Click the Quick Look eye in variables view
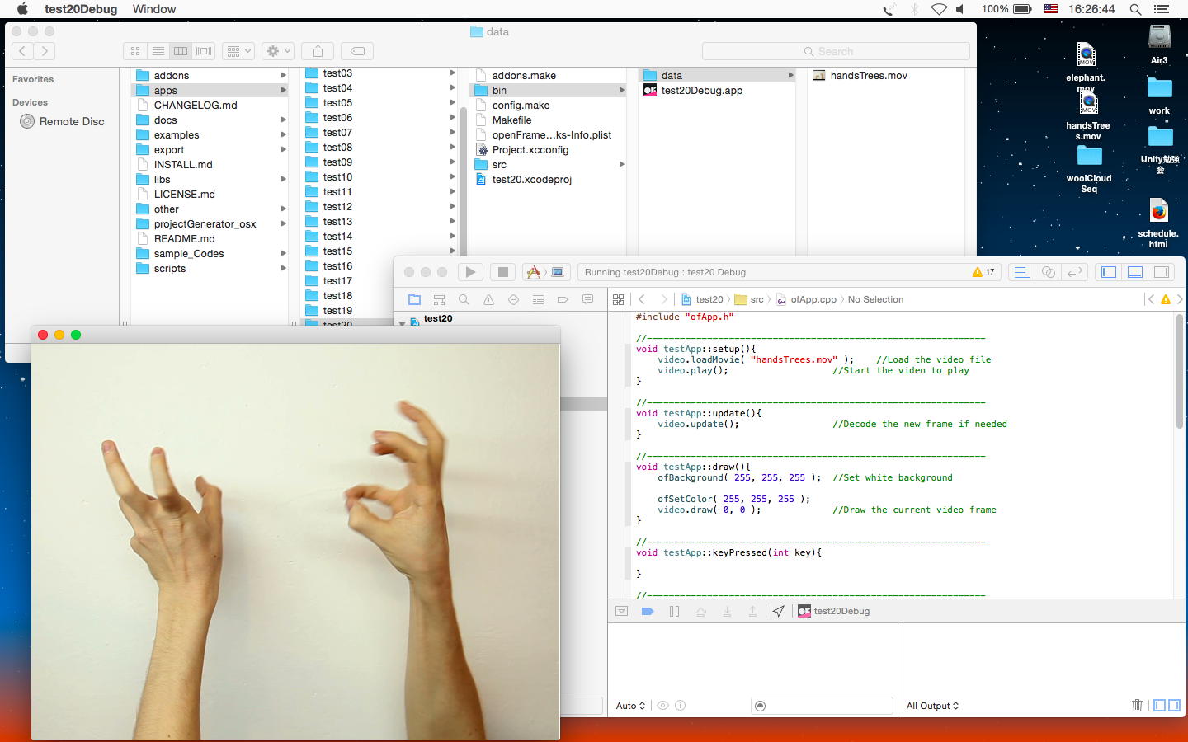The width and height of the screenshot is (1188, 742). coord(662,706)
